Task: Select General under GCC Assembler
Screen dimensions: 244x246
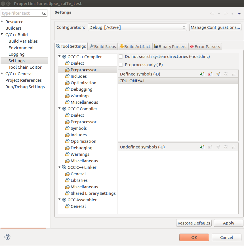Action: [x=78, y=206]
